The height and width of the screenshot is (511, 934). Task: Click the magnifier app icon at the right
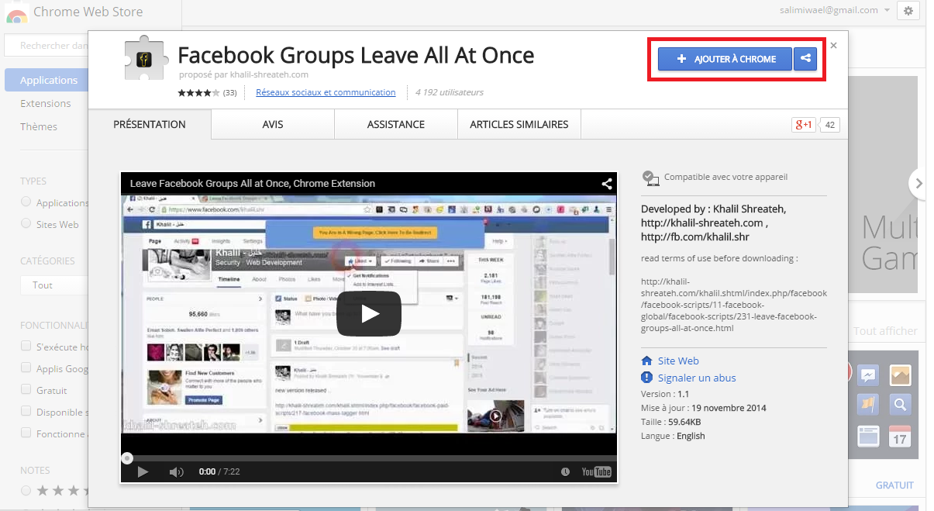(900, 404)
